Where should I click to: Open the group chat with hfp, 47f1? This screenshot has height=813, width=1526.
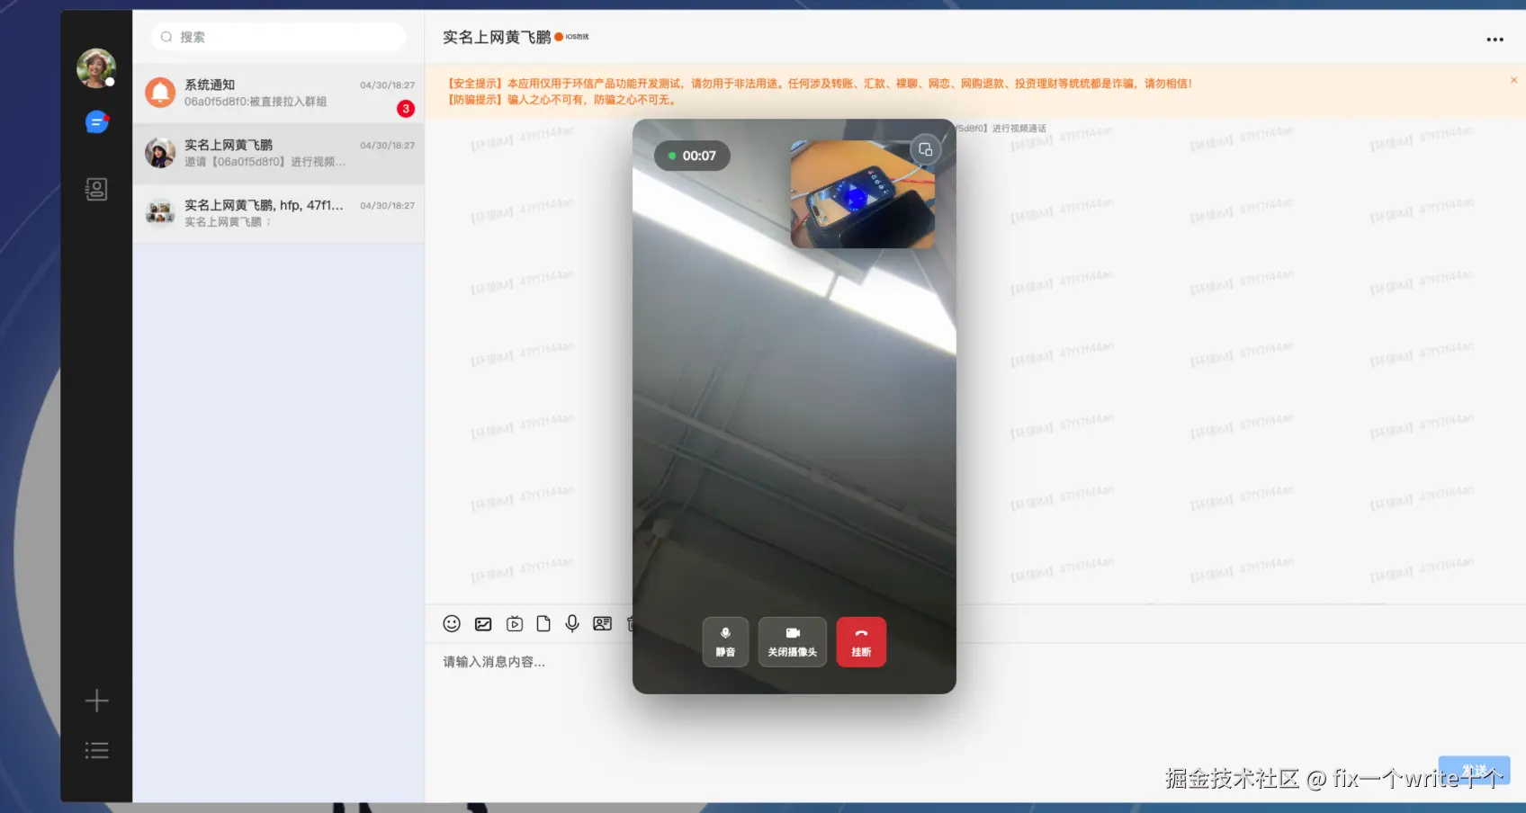279,214
